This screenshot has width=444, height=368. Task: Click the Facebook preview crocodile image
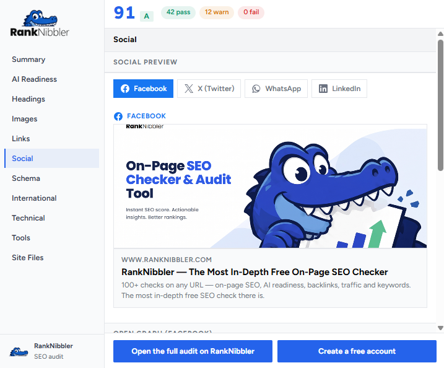(x=270, y=186)
